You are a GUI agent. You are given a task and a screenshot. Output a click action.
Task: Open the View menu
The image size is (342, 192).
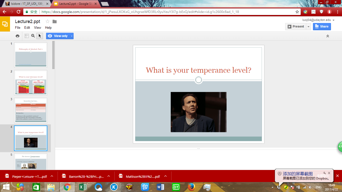click(38, 27)
